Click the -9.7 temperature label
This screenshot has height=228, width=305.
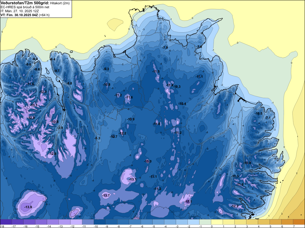pyautogui.click(x=57, y=71)
